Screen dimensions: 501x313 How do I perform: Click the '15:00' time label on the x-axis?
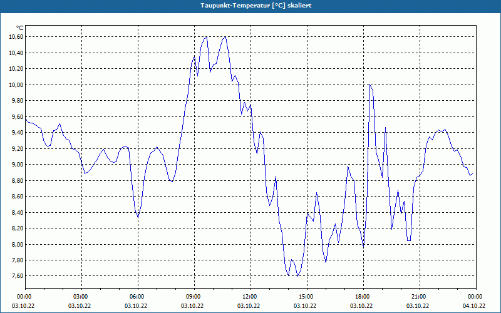pyautogui.click(x=307, y=297)
